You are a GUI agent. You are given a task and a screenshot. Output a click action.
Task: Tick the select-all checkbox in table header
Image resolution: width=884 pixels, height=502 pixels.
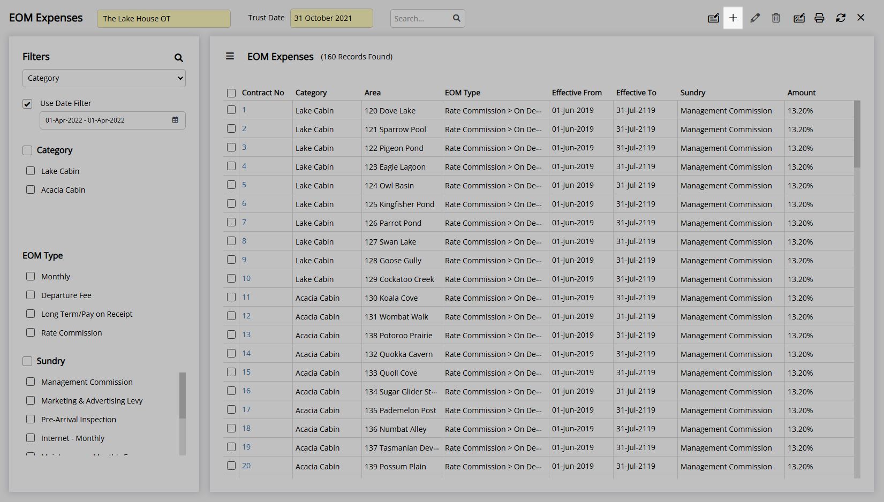(231, 93)
